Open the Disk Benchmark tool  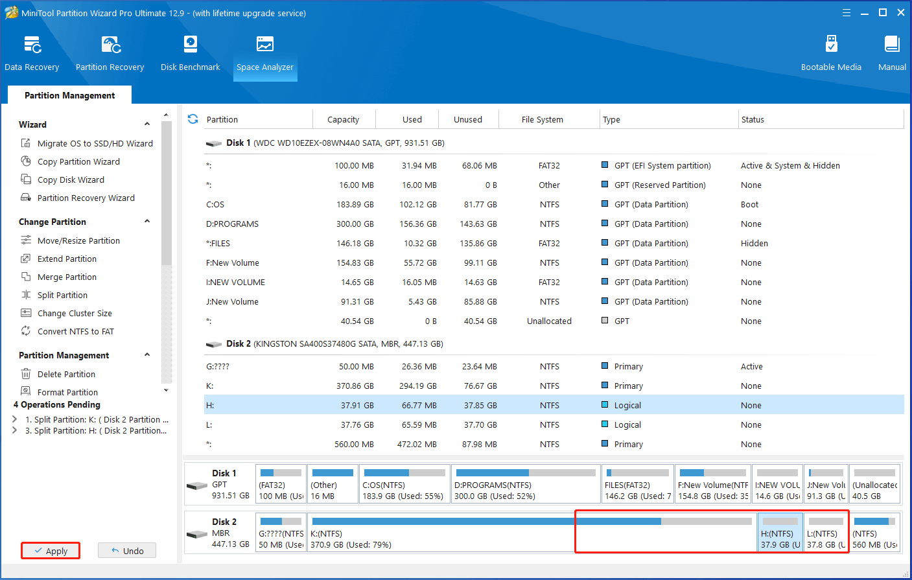pos(191,54)
